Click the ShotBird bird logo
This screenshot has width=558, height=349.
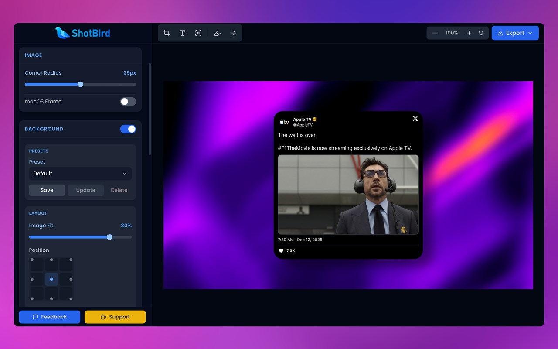click(x=62, y=33)
